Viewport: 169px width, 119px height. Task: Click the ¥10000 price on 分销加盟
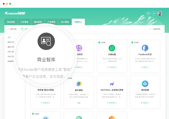pyautogui.click(x=112, y=67)
